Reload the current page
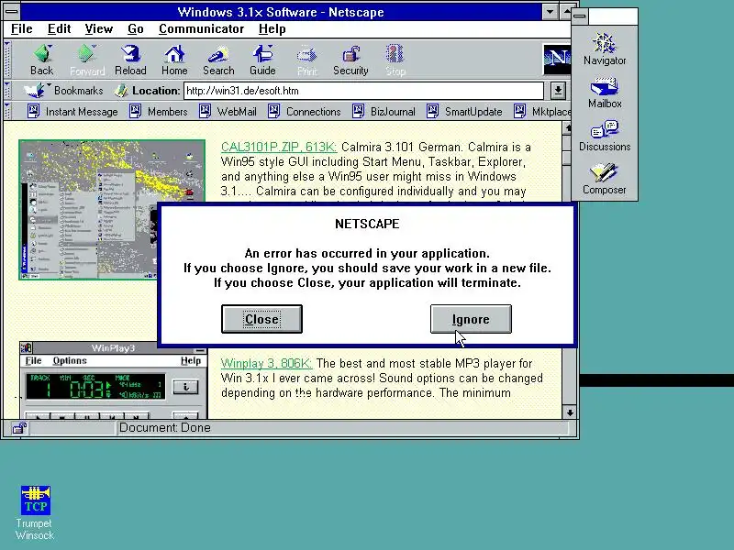Image resolution: width=734 pixels, height=550 pixels. pyautogui.click(x=130, y=60)
